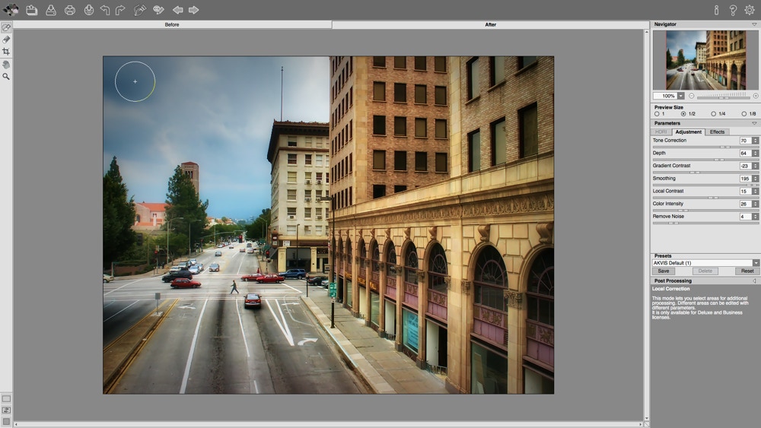Click the print icon
Screen dimensions: 761x428
70,10
